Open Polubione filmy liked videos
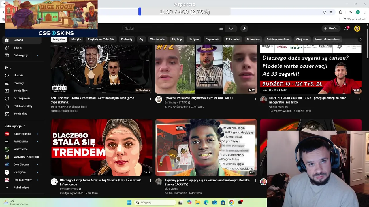The width and height of the screenshot is (369, 207). click(x=22, y=106)
